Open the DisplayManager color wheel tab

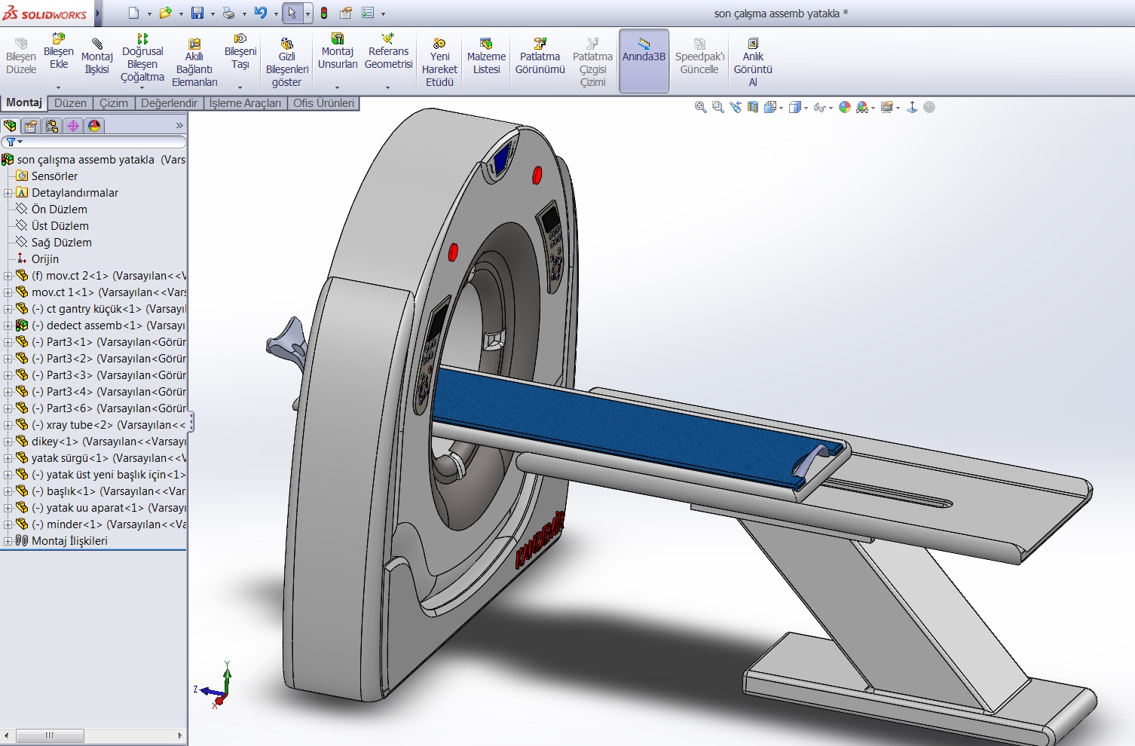[94, 126]
